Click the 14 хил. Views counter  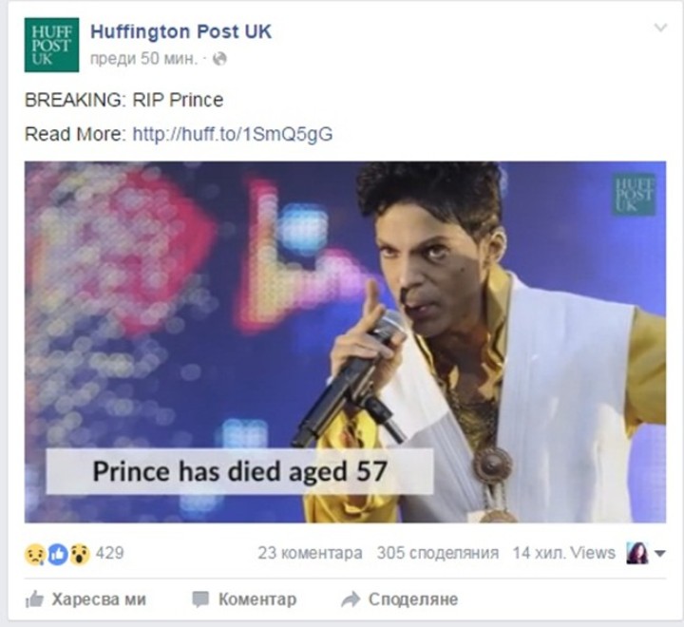563,553
